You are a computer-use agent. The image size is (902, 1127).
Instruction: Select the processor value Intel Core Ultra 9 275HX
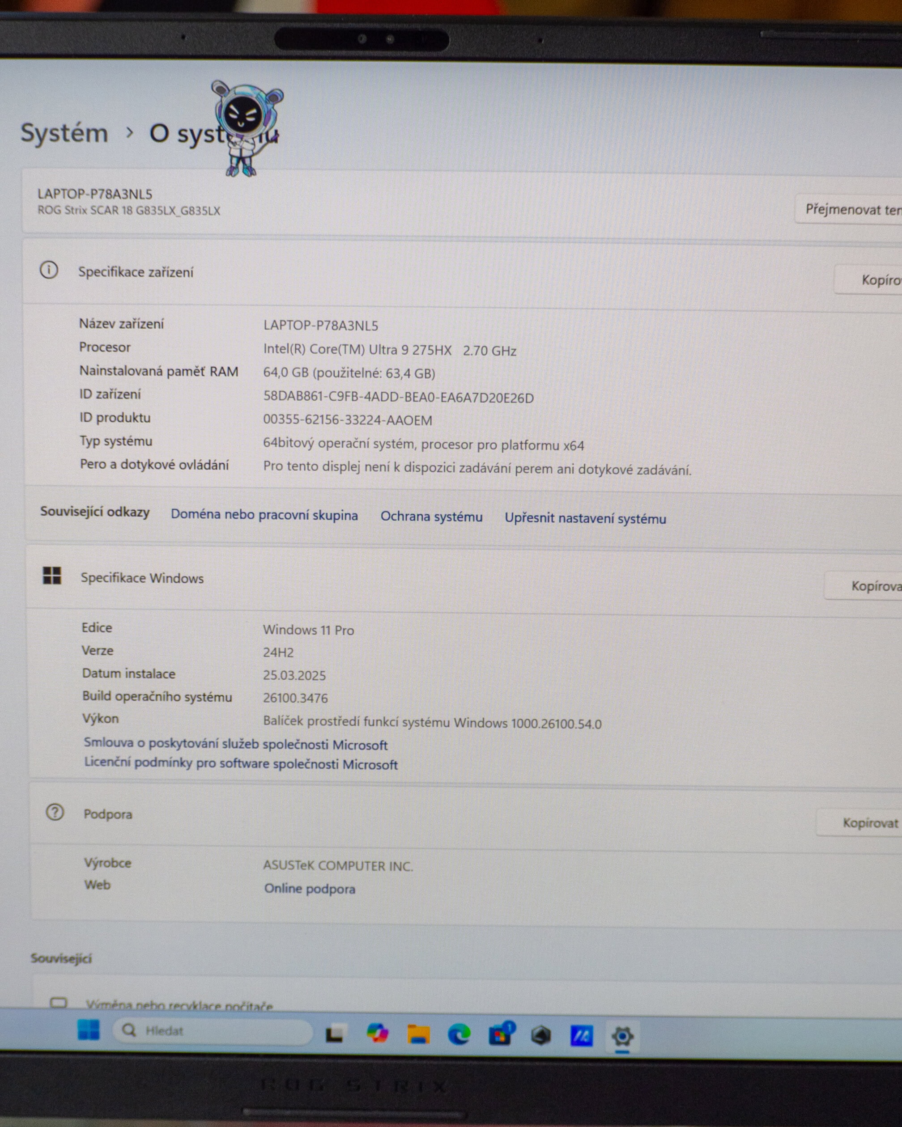coord(390,350)
